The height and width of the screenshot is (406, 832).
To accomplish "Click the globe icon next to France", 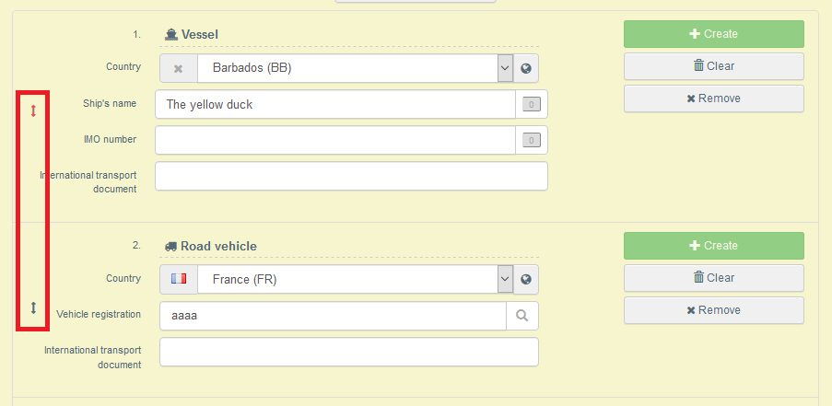I will [x=526, y=279].
